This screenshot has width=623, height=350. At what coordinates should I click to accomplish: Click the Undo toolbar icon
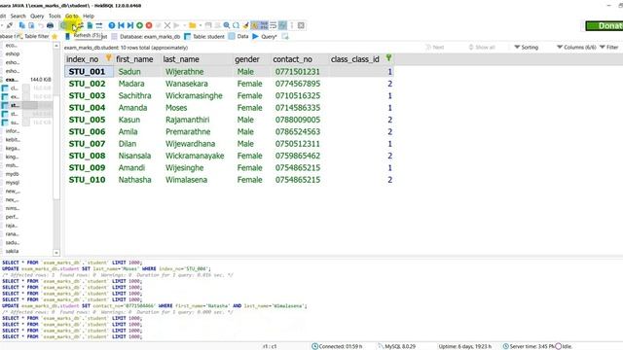[41, 25]
